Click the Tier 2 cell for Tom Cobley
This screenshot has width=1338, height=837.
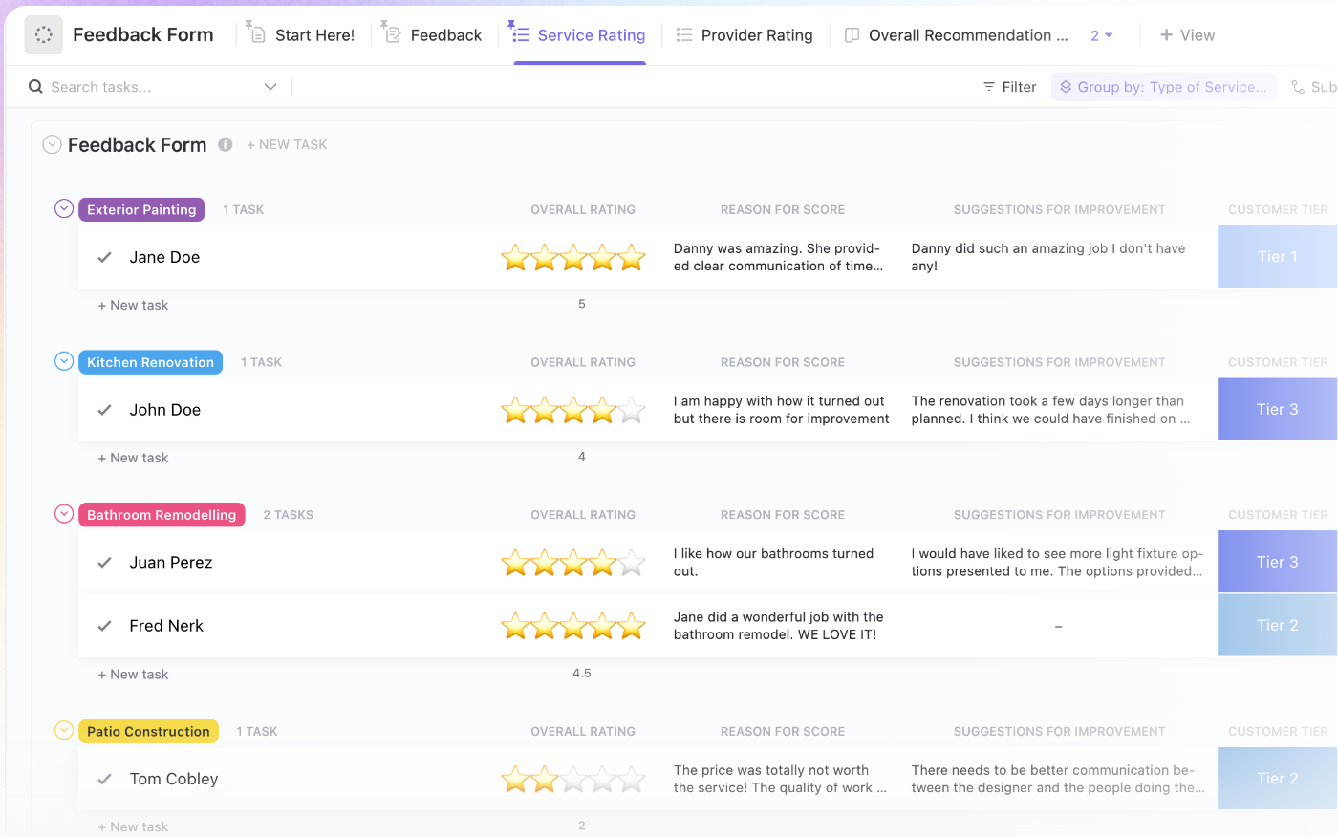point(1277,780)
